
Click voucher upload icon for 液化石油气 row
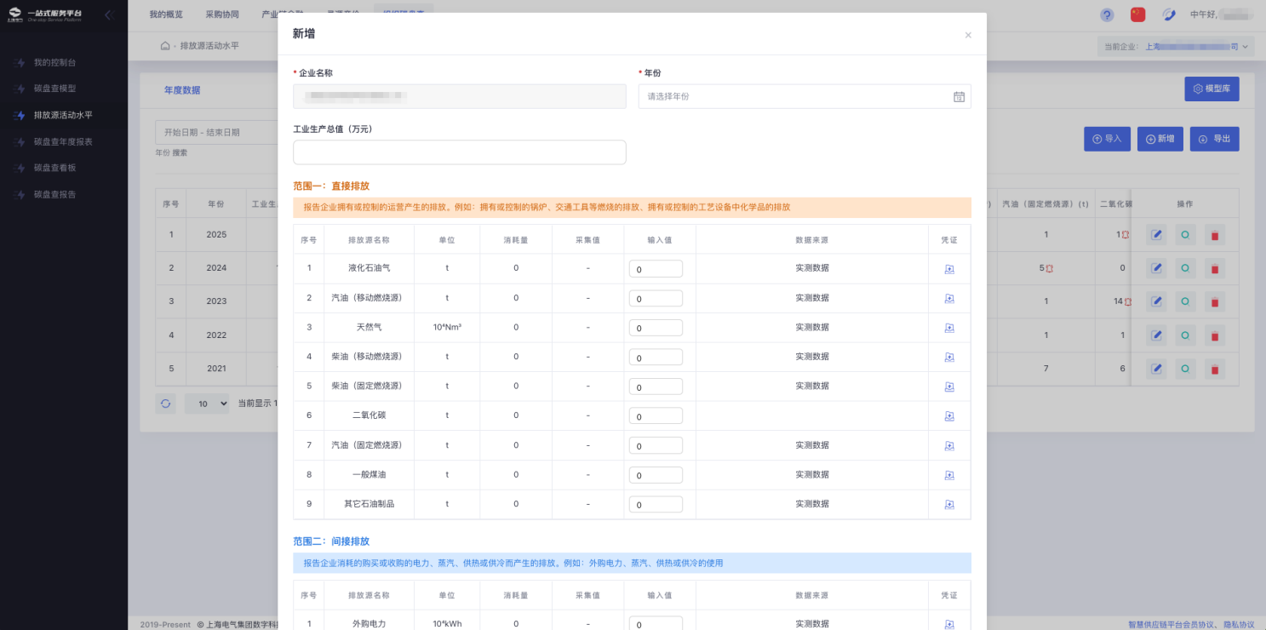click(x=948, y=269)
